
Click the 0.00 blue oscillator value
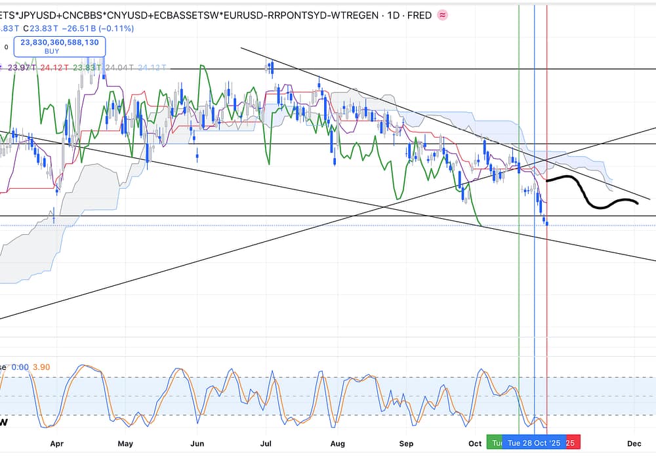(20, 367)
